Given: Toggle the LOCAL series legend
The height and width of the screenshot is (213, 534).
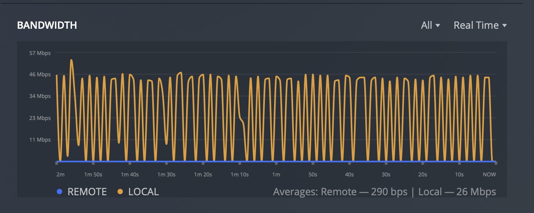Looking at the screenshot, I should pyautogui.click(x=138, y=192).
